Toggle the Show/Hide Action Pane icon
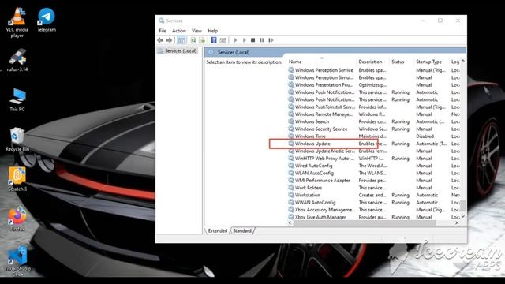The width and height of the screenshot is (505, 284). point(223,40)
